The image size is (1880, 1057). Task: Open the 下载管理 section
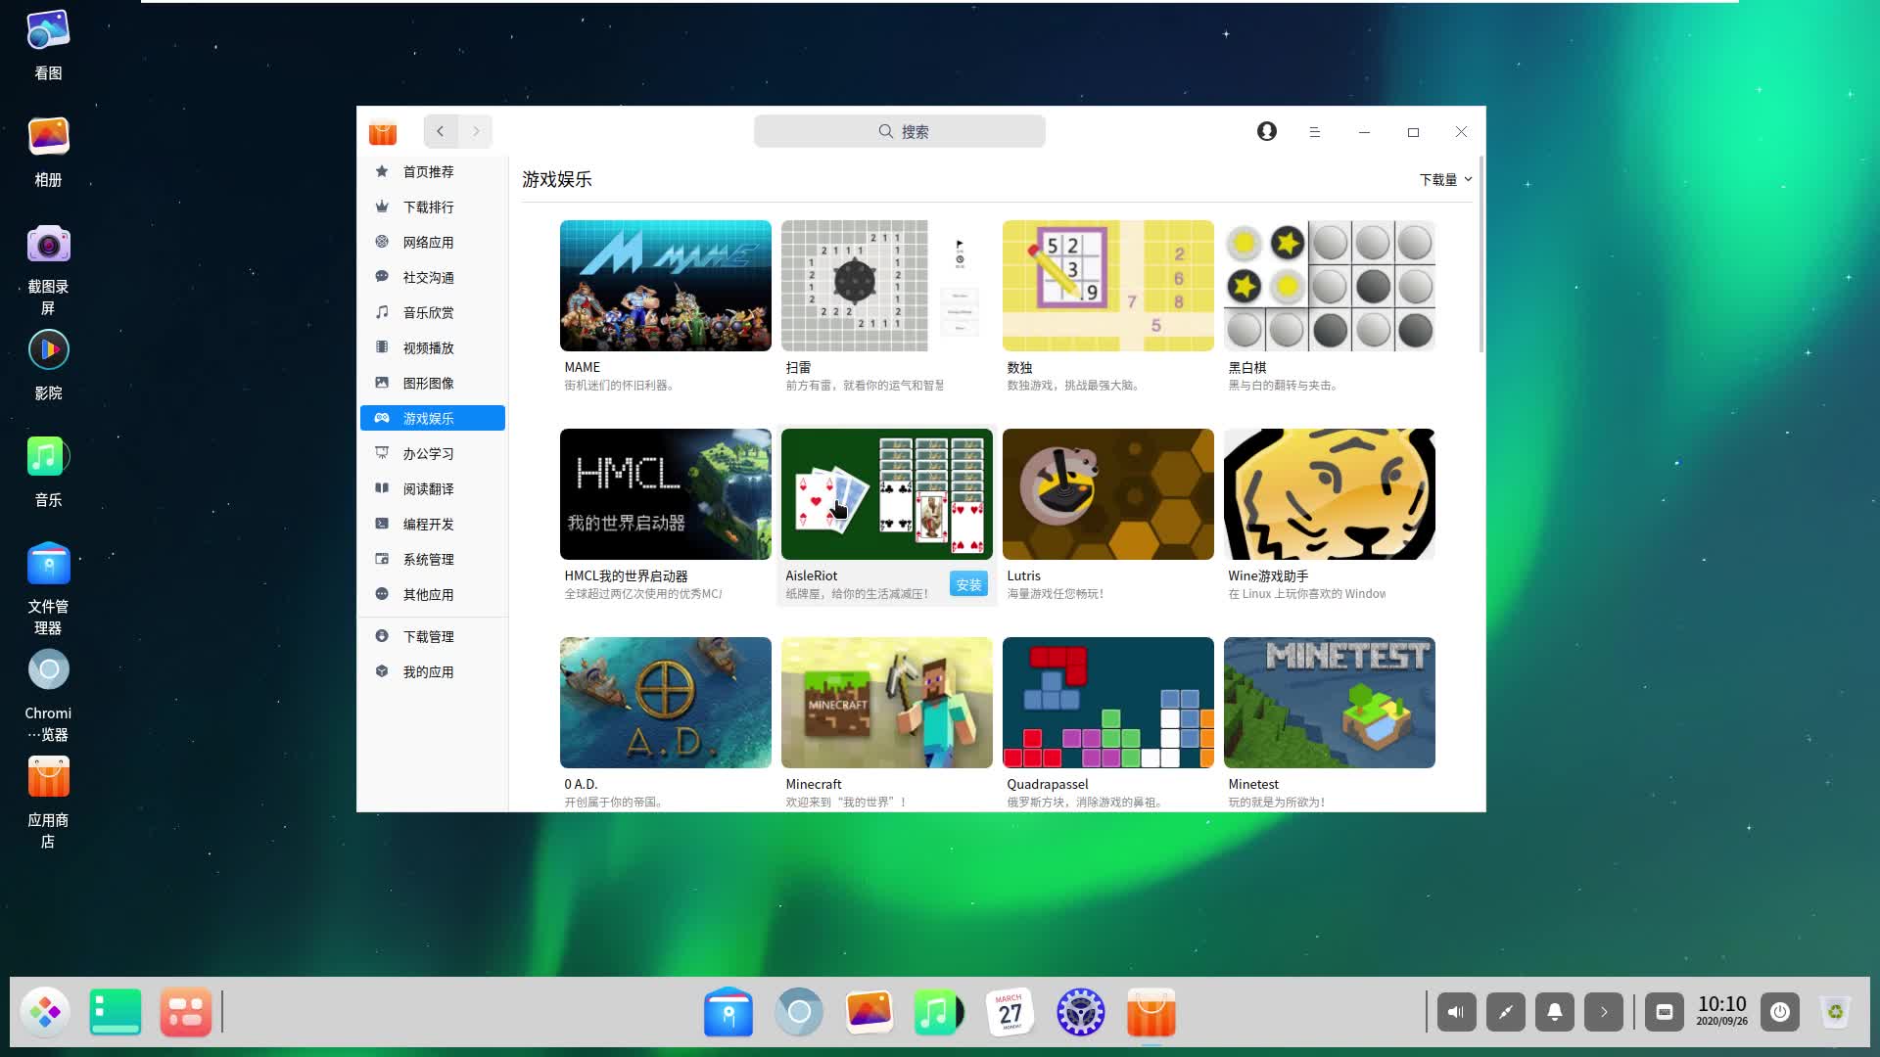[427, 636]
